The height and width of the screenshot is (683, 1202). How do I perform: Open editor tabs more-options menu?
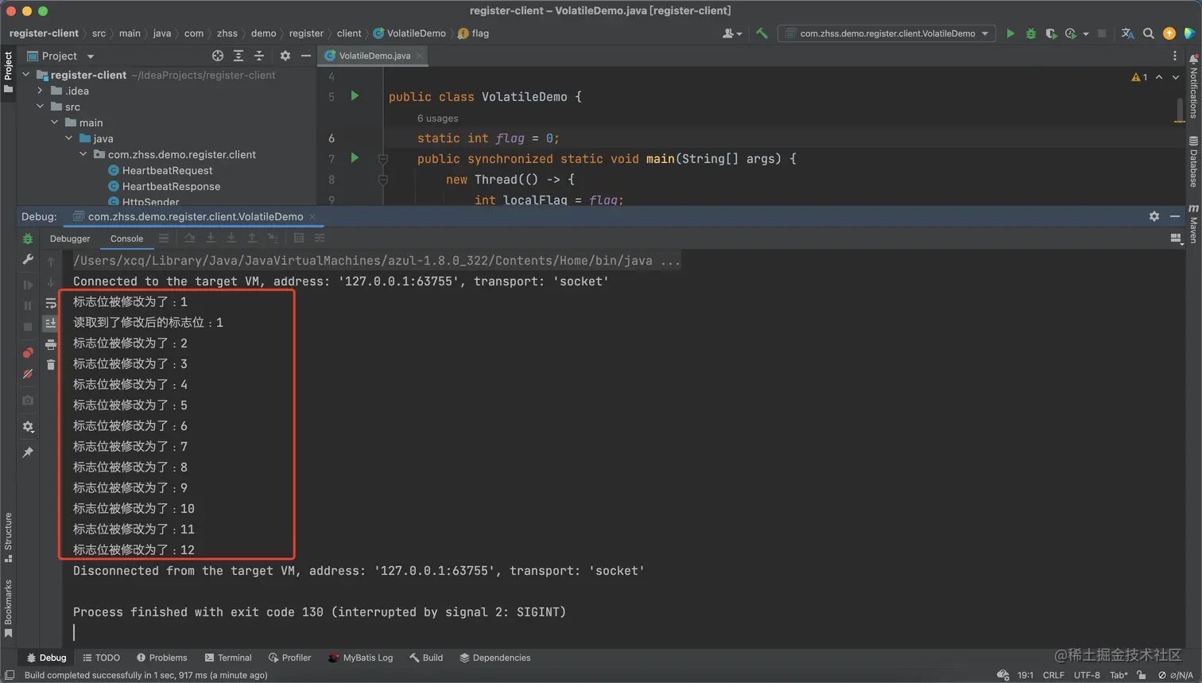tap(1175, 56)
